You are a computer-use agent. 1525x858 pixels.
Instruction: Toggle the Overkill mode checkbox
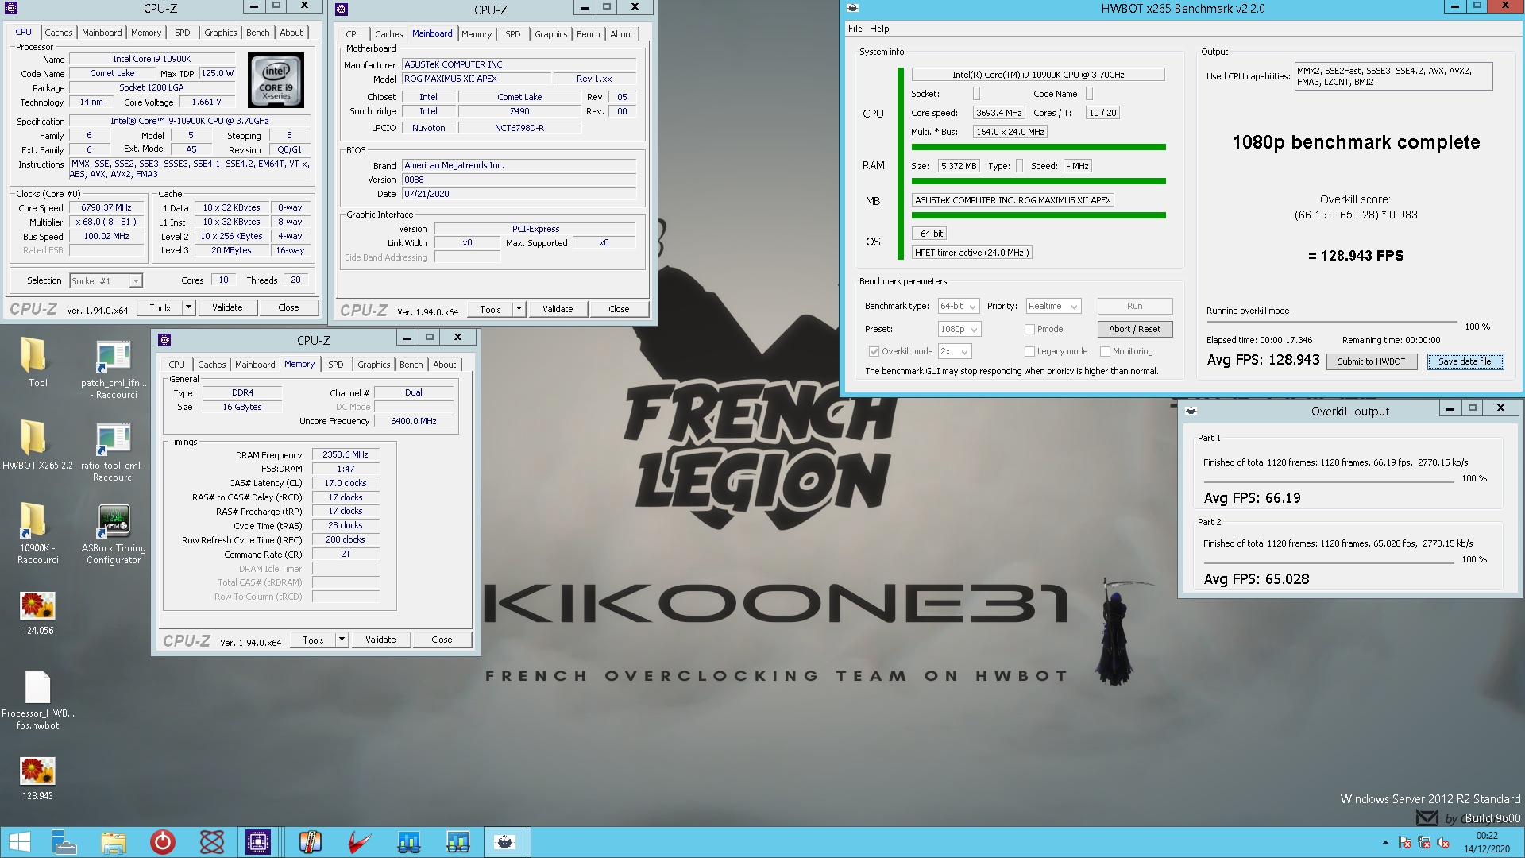click(x=874, y=351)
